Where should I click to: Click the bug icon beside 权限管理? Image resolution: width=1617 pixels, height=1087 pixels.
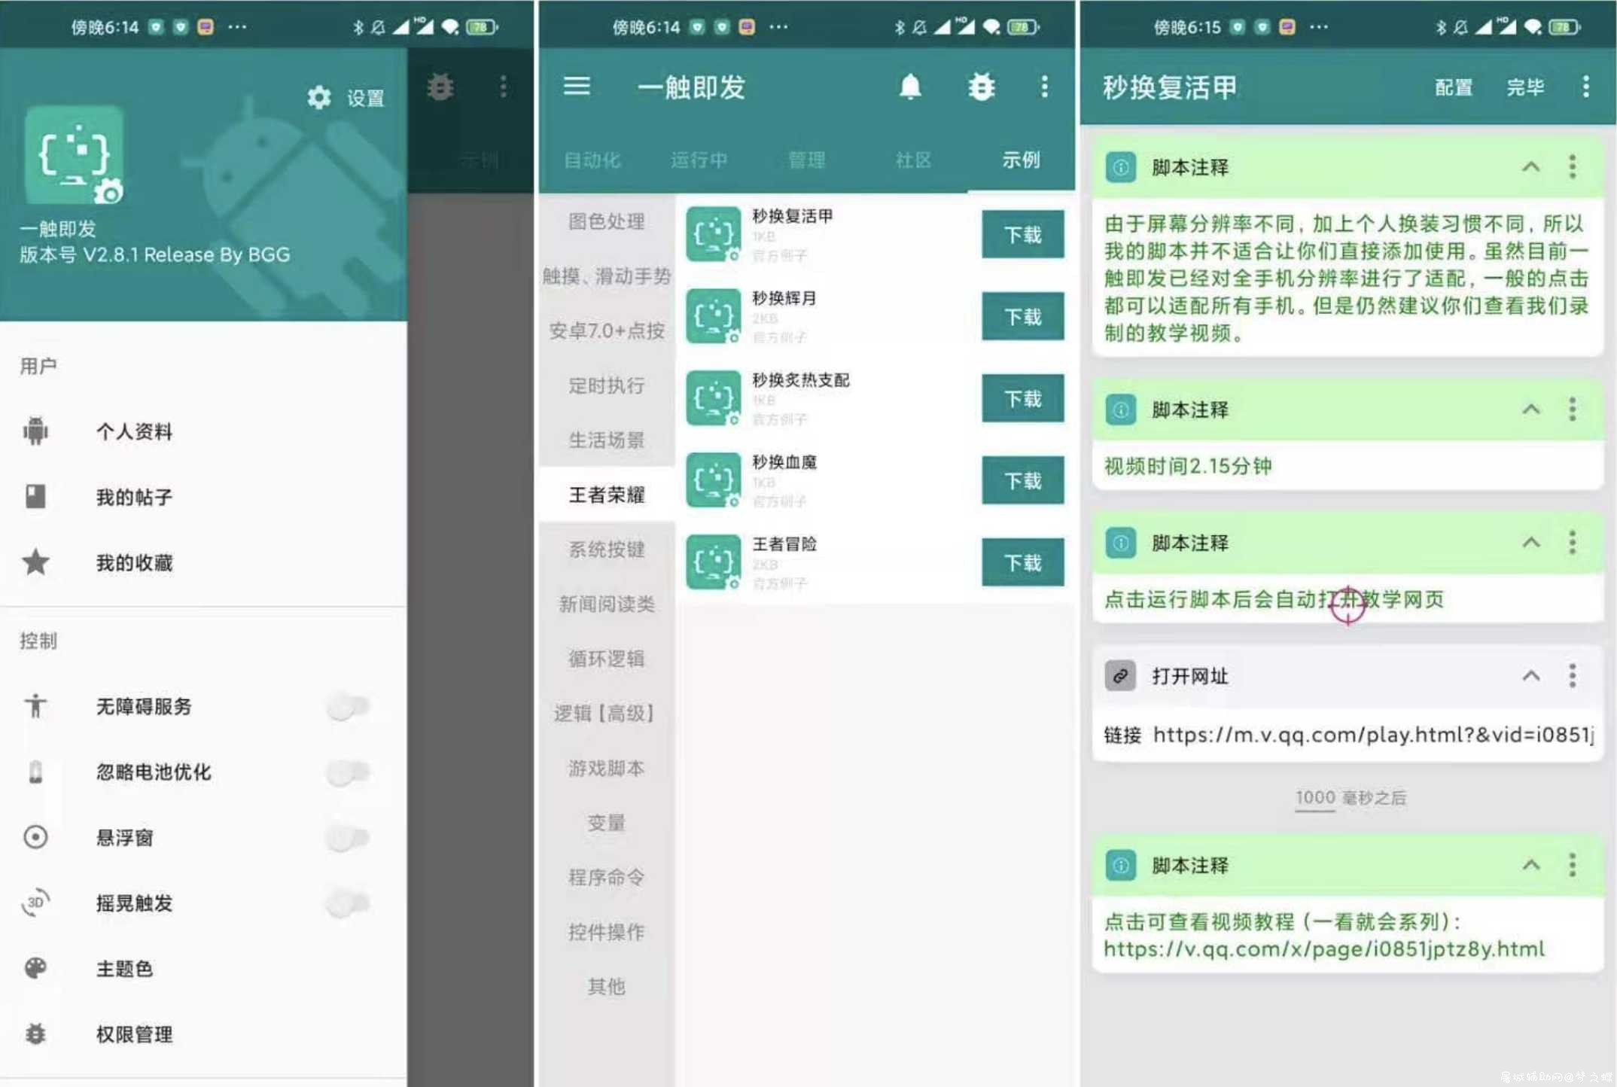click(x=35, y=1034)
